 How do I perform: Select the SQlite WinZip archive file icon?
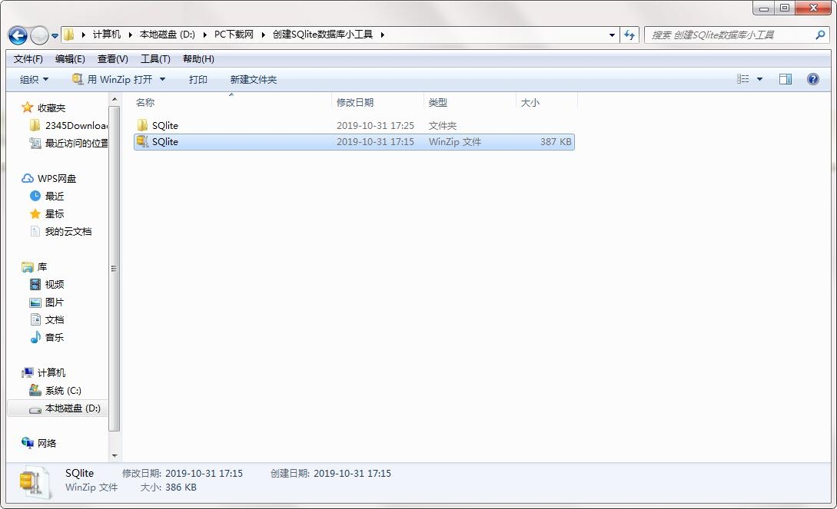(142, 141)
